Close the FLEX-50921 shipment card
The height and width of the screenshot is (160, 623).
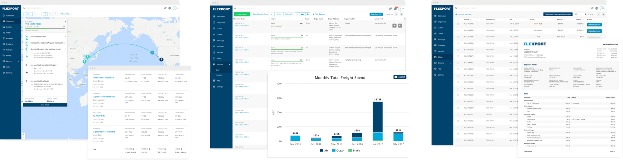(x=65, y=21)
